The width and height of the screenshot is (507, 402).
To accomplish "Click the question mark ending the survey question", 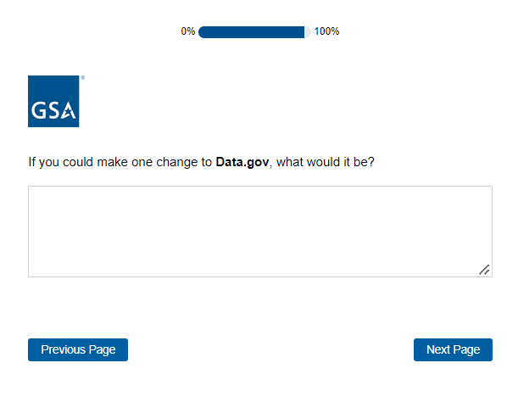I will point(370,162).
